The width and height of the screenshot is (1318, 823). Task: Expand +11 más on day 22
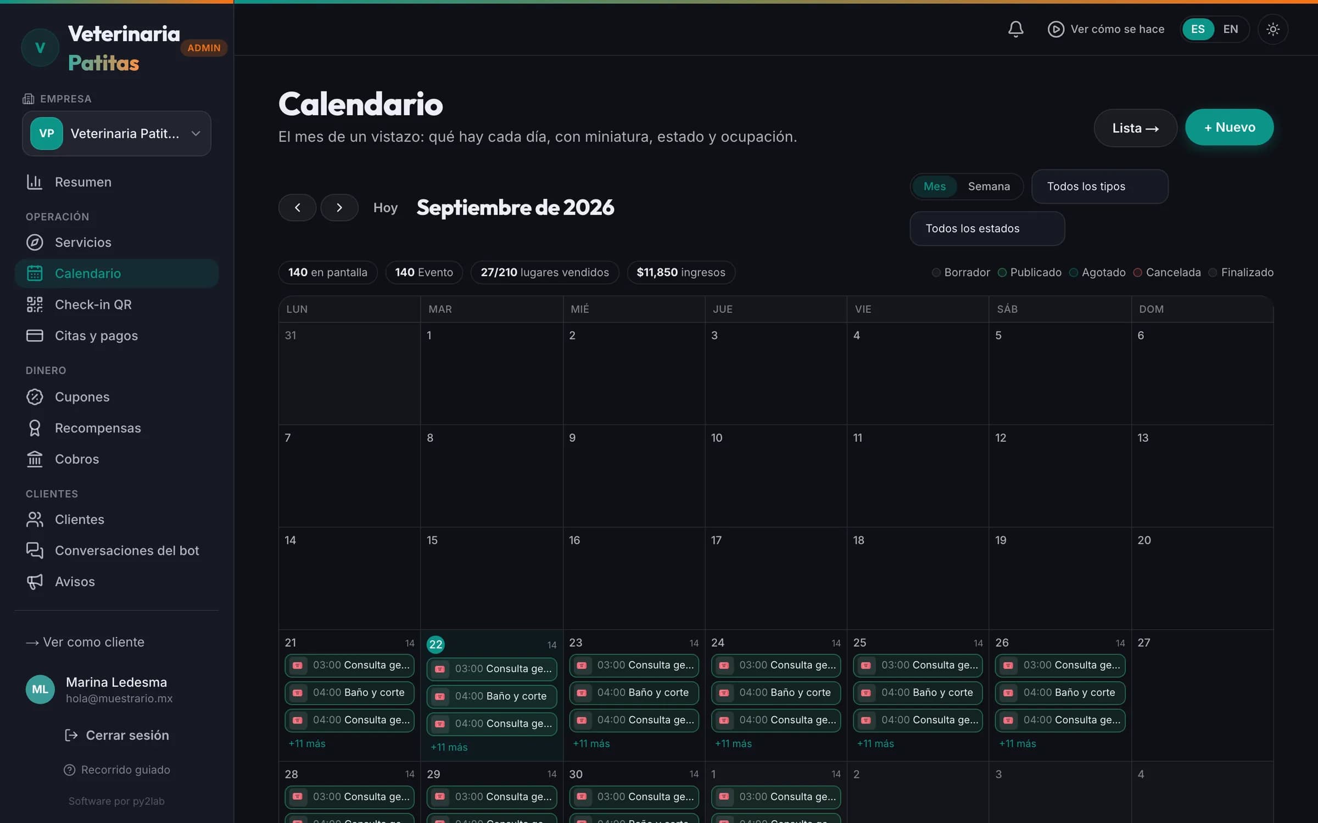click(449, 747)
